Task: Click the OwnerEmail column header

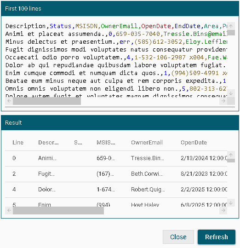Action: [147, 143]
